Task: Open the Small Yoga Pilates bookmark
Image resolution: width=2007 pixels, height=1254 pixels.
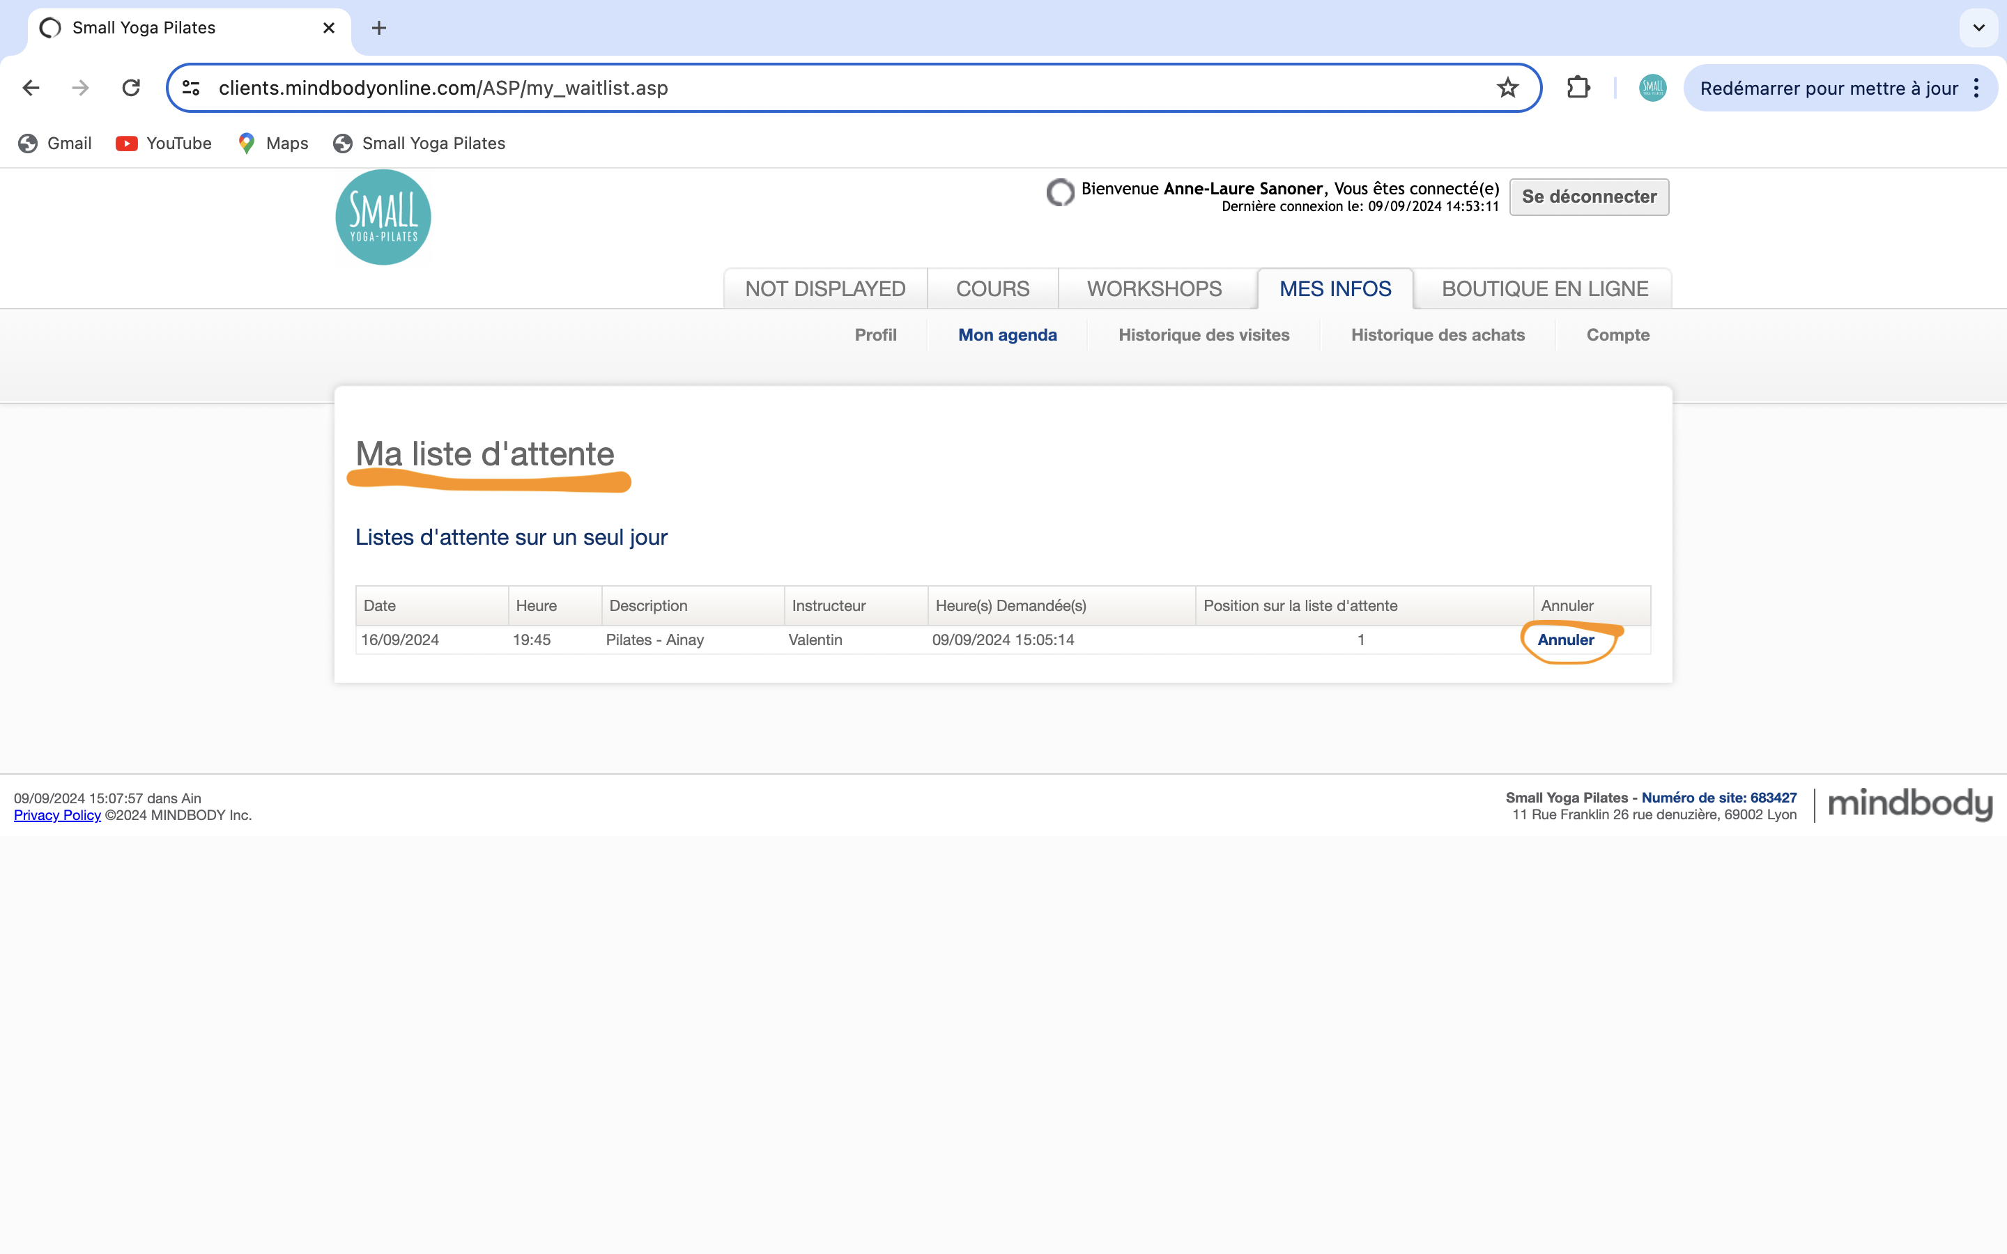Action: (419, 144)
